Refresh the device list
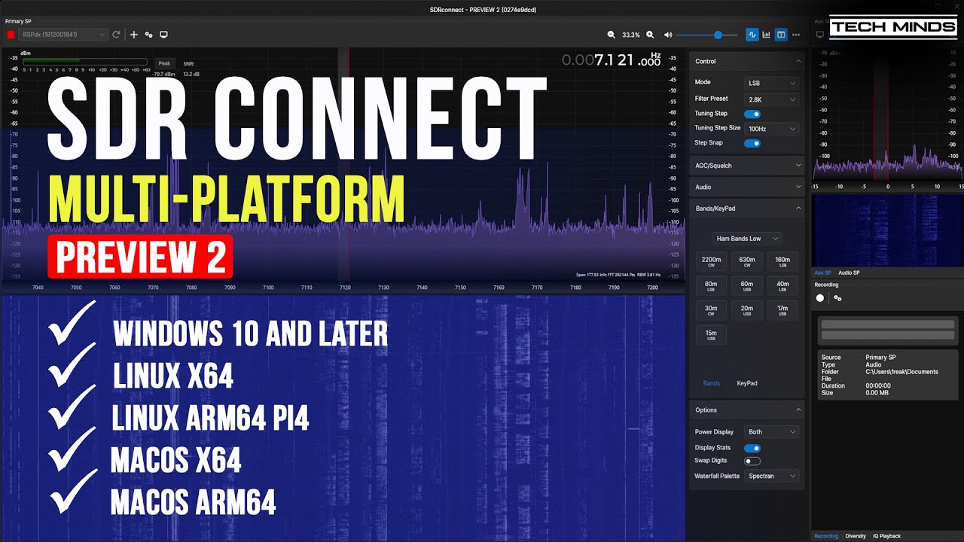 116,35
